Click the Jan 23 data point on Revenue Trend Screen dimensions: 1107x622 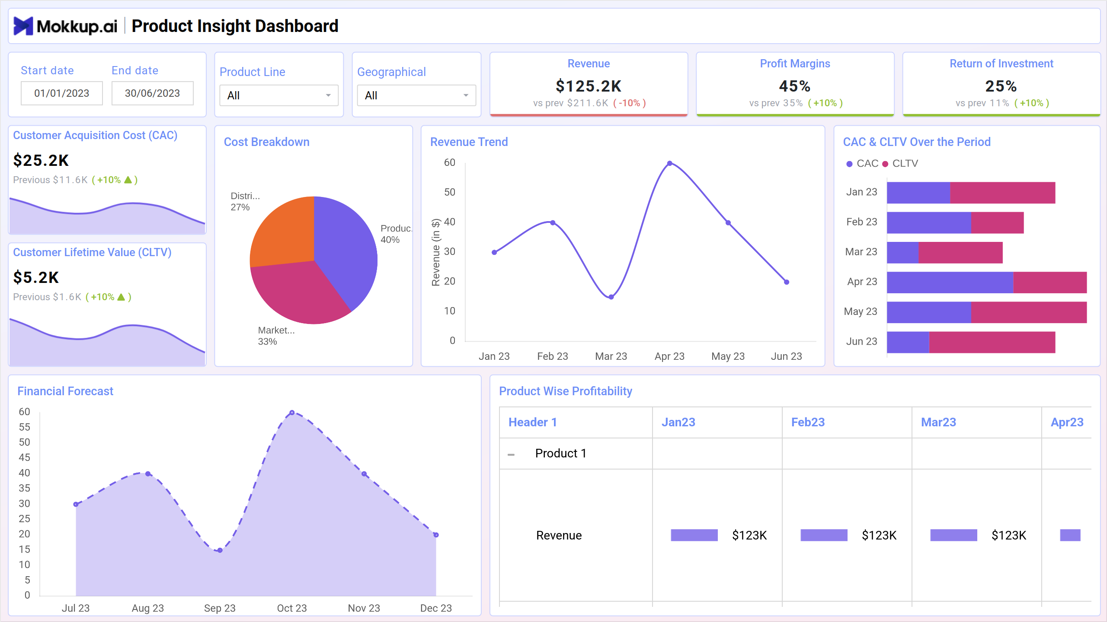[494, 252]
